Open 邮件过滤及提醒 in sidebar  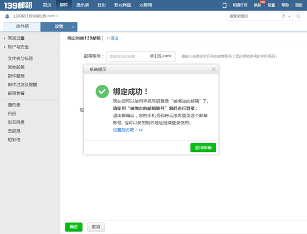click(x=23, y=84)
